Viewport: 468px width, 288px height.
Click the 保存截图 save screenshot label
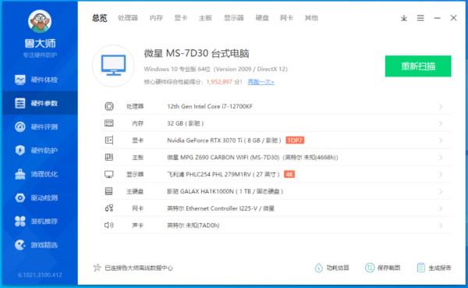388,268
